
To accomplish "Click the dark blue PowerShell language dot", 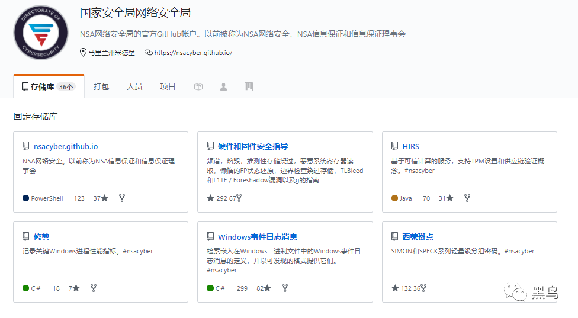I will coord(26,198).
